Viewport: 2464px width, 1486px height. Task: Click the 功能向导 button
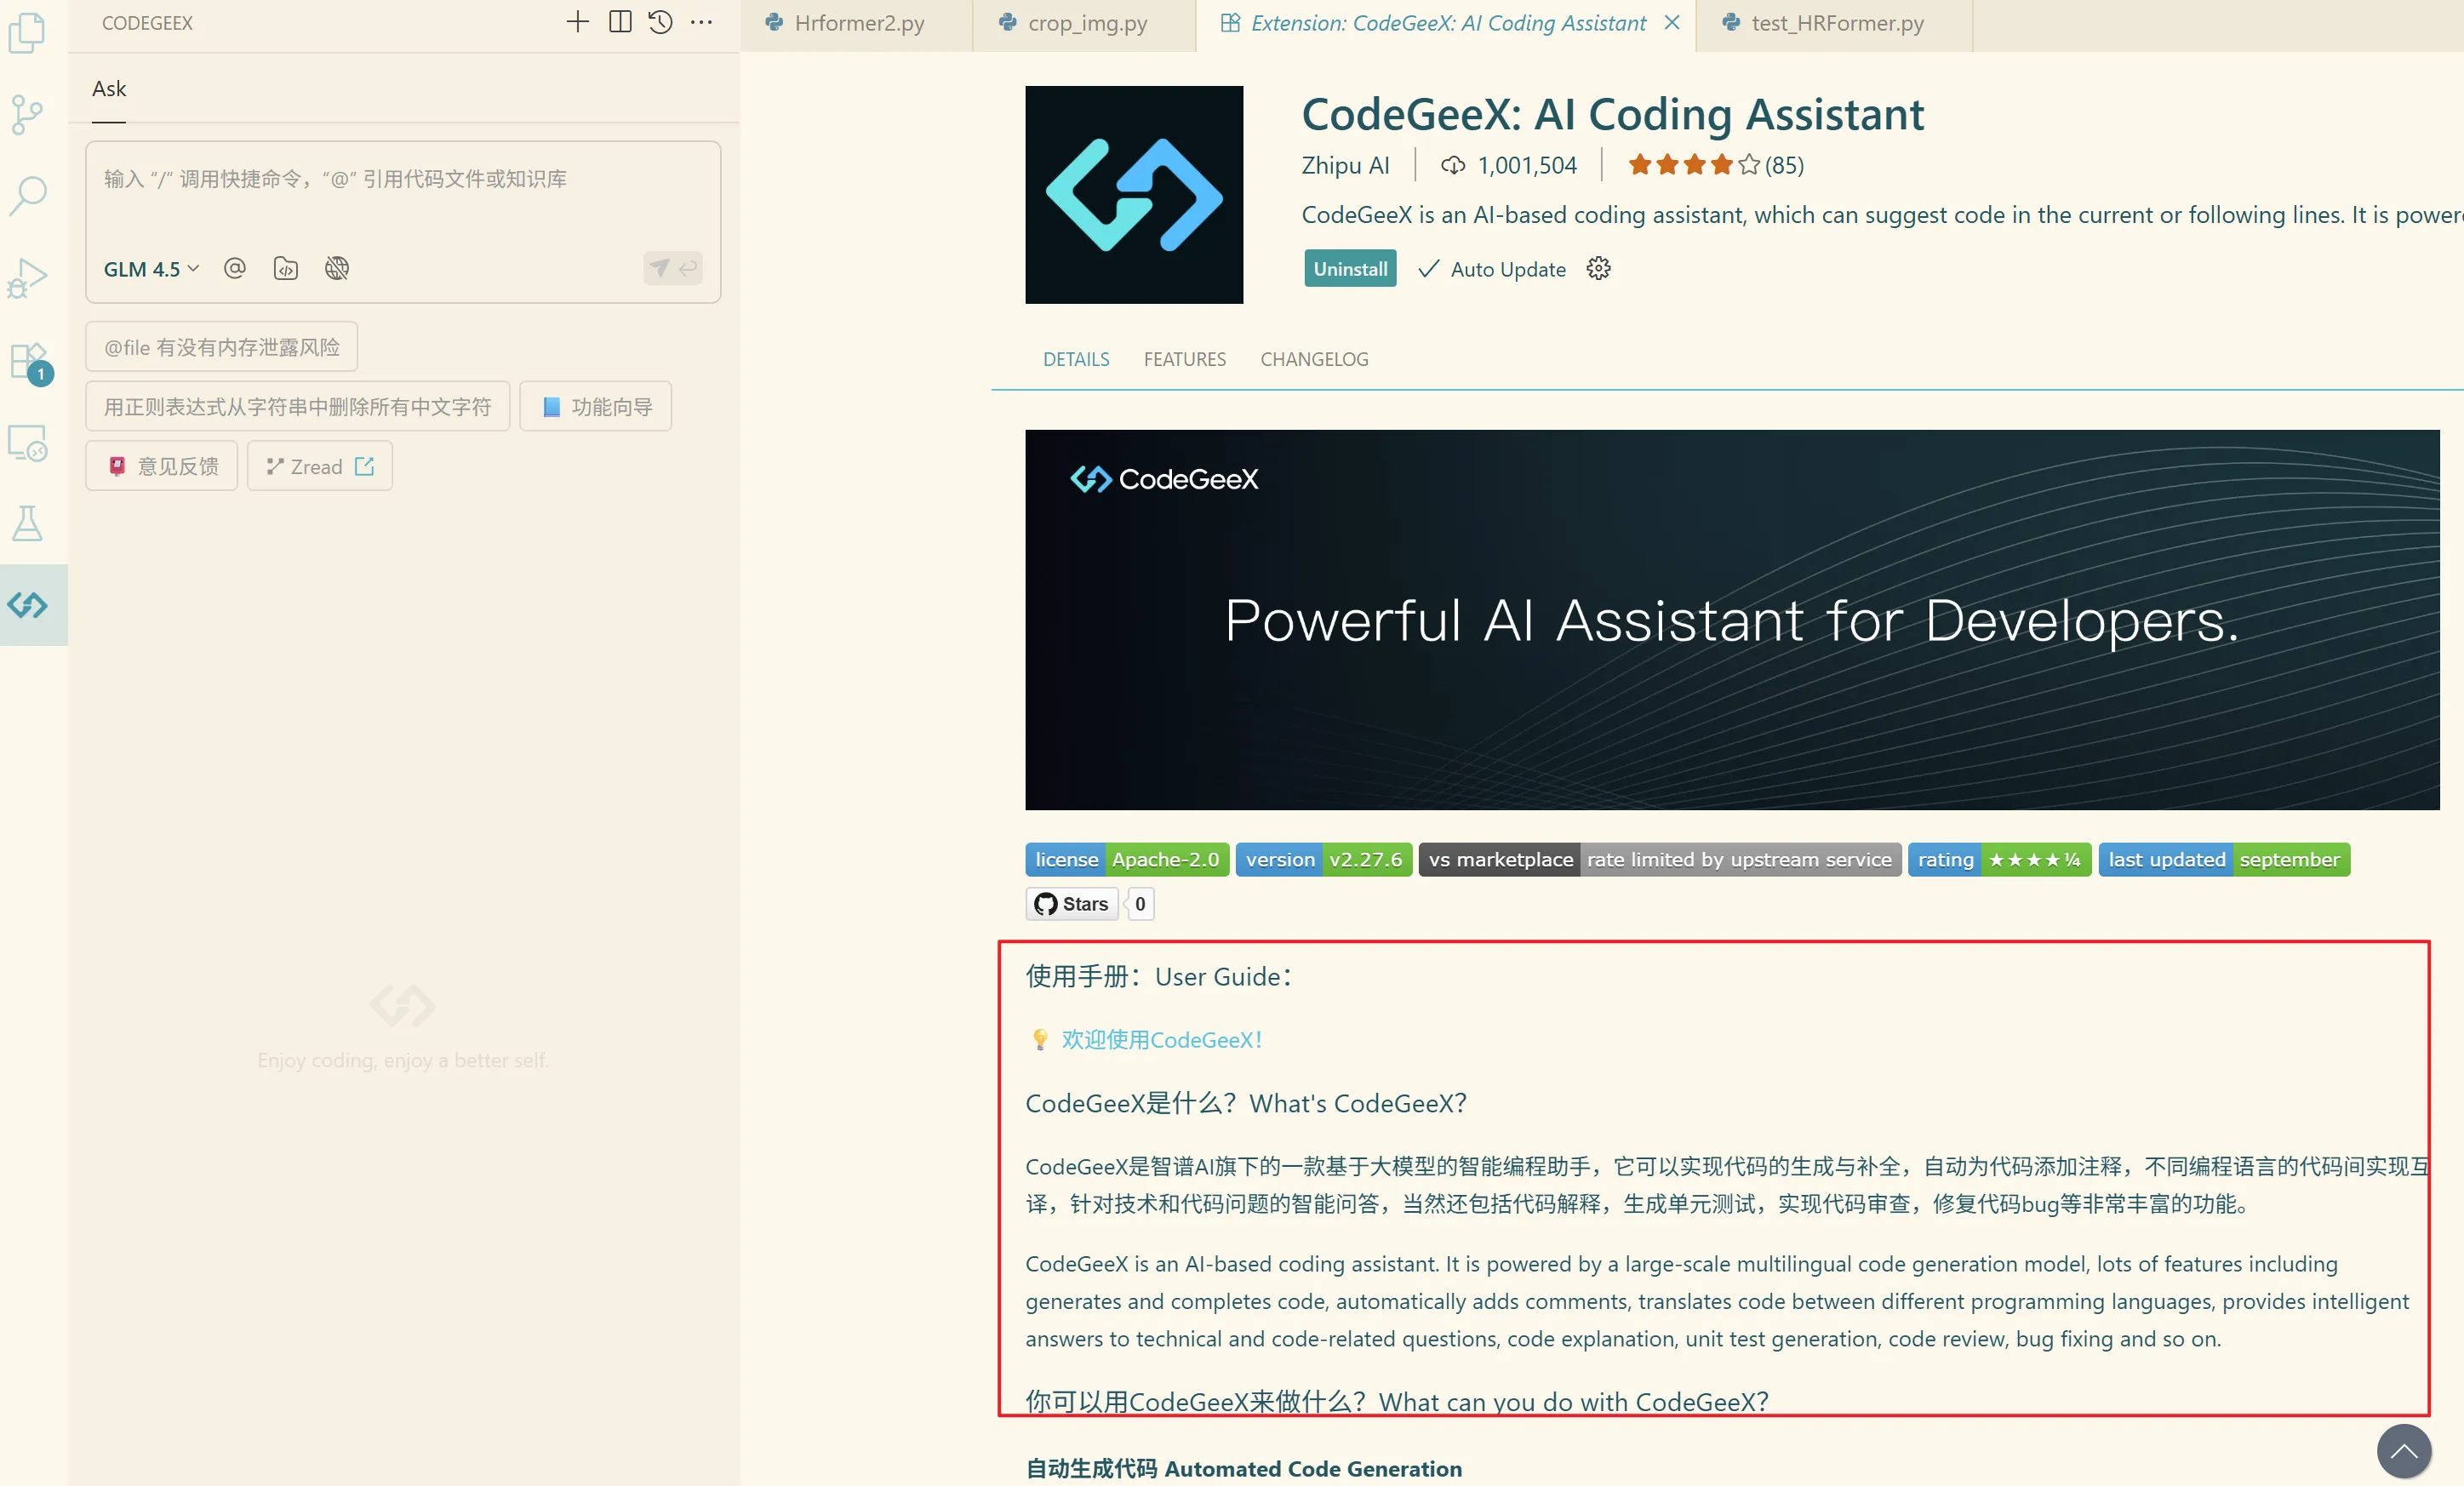tap(596, 407)
